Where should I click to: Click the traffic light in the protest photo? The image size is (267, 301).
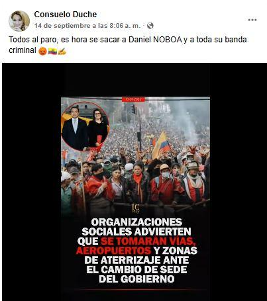pyautogui.click(x=134, y=109)
